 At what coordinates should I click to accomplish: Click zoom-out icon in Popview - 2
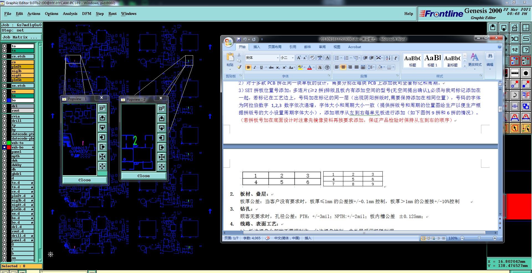(x=162, y=167)
